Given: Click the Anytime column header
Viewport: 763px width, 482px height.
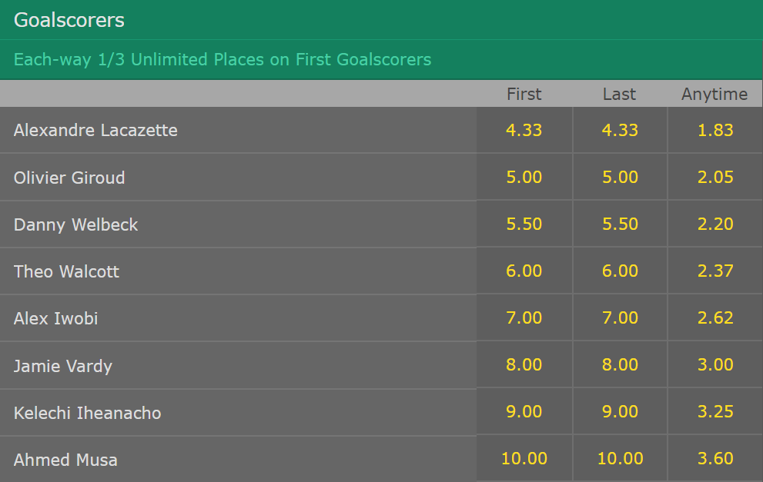Looking at the screenshot, I should tap(714, 94).
